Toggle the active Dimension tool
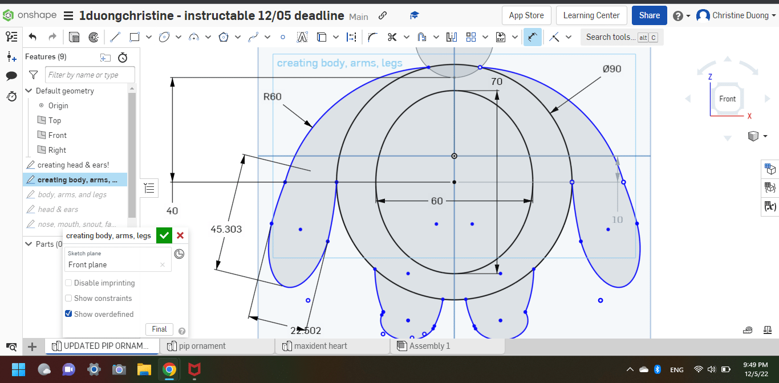The height and width of the screenshot is (383, 779). (532, 37)
